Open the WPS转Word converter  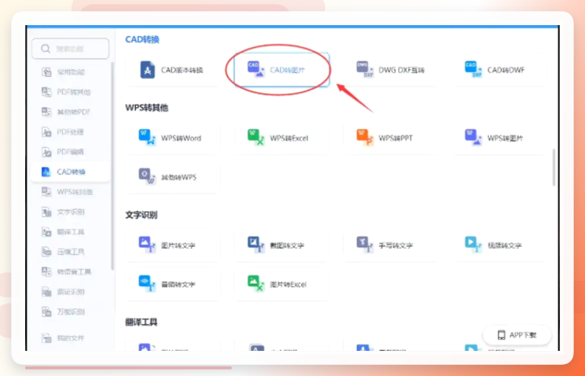pyautogui.click(x=172, y=137)
